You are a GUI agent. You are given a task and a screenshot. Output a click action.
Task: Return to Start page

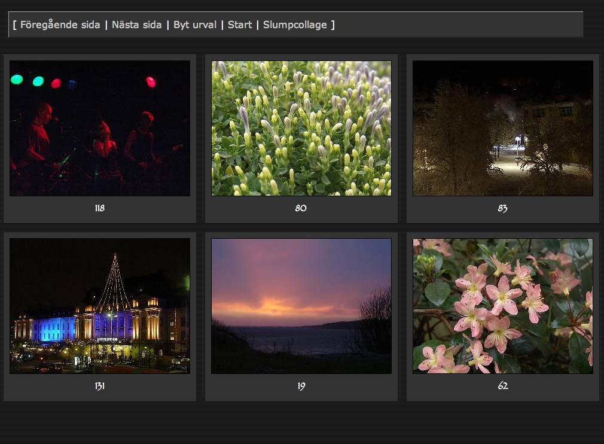[240, 25]
